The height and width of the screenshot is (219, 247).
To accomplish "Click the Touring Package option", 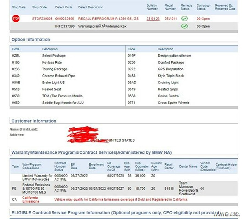I will (x=55, y=69).
